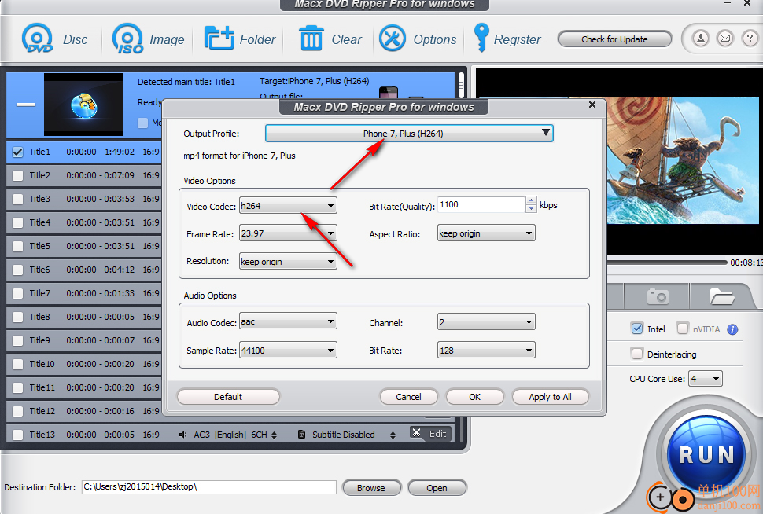Change subtitle selector on Title13 row
The width and height of the screenshot is (763, 514).
click(x=393, y=435)
